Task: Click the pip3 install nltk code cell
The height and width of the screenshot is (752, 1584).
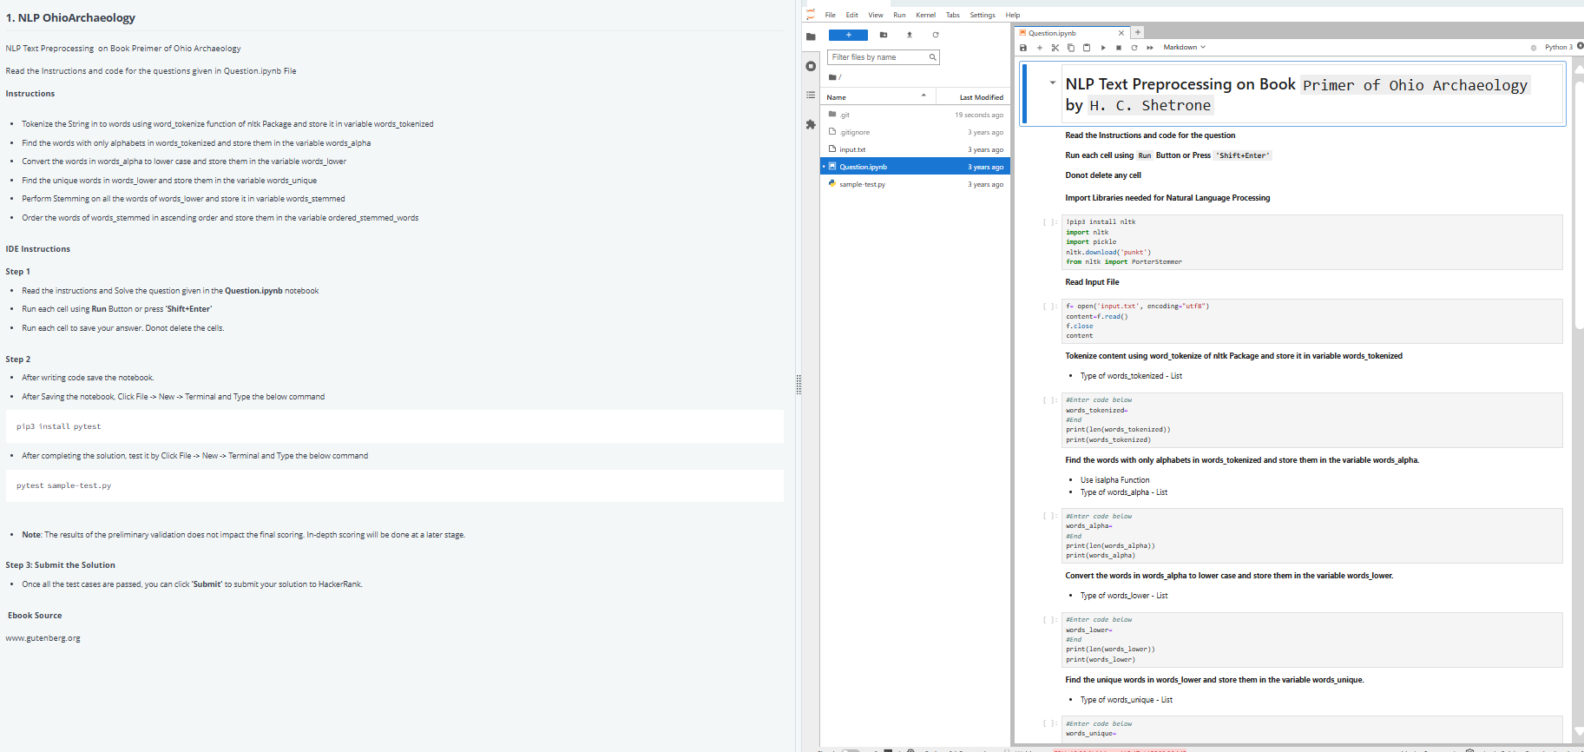Action: pyautogui.click(x=1313, y=241)
